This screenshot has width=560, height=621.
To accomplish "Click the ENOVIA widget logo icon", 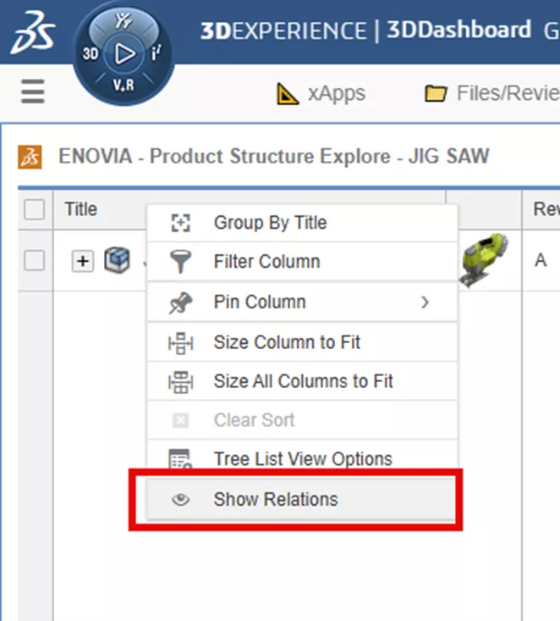I will pyautogui.click(x=30, y=157).
